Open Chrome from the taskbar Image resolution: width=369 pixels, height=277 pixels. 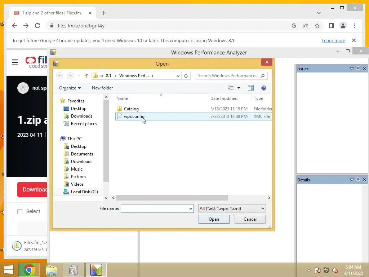coord(29,270)
